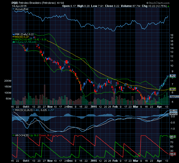Click the 10 price level on the right axis
179x163 pixels.
pyautogui.click(x=172, y=66)
